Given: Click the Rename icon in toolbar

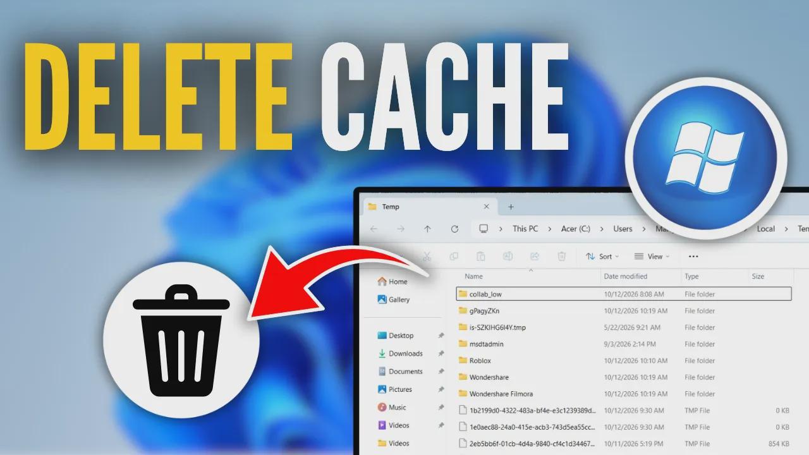Looking at the screenshot, I should pos(508,257).
